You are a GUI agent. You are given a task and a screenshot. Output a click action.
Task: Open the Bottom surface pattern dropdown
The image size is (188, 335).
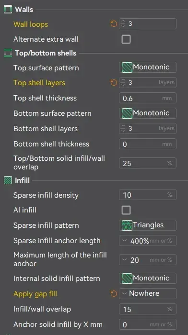click(148, 113)
